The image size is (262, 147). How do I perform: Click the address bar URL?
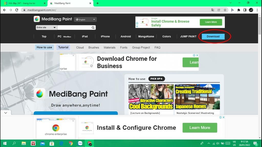[x=42, y=10]
